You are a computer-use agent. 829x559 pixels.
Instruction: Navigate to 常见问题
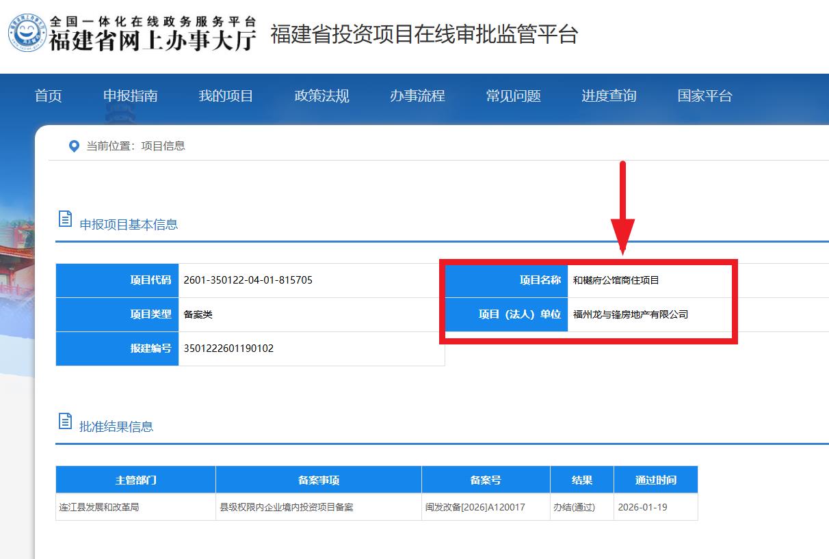coord(513,96)
